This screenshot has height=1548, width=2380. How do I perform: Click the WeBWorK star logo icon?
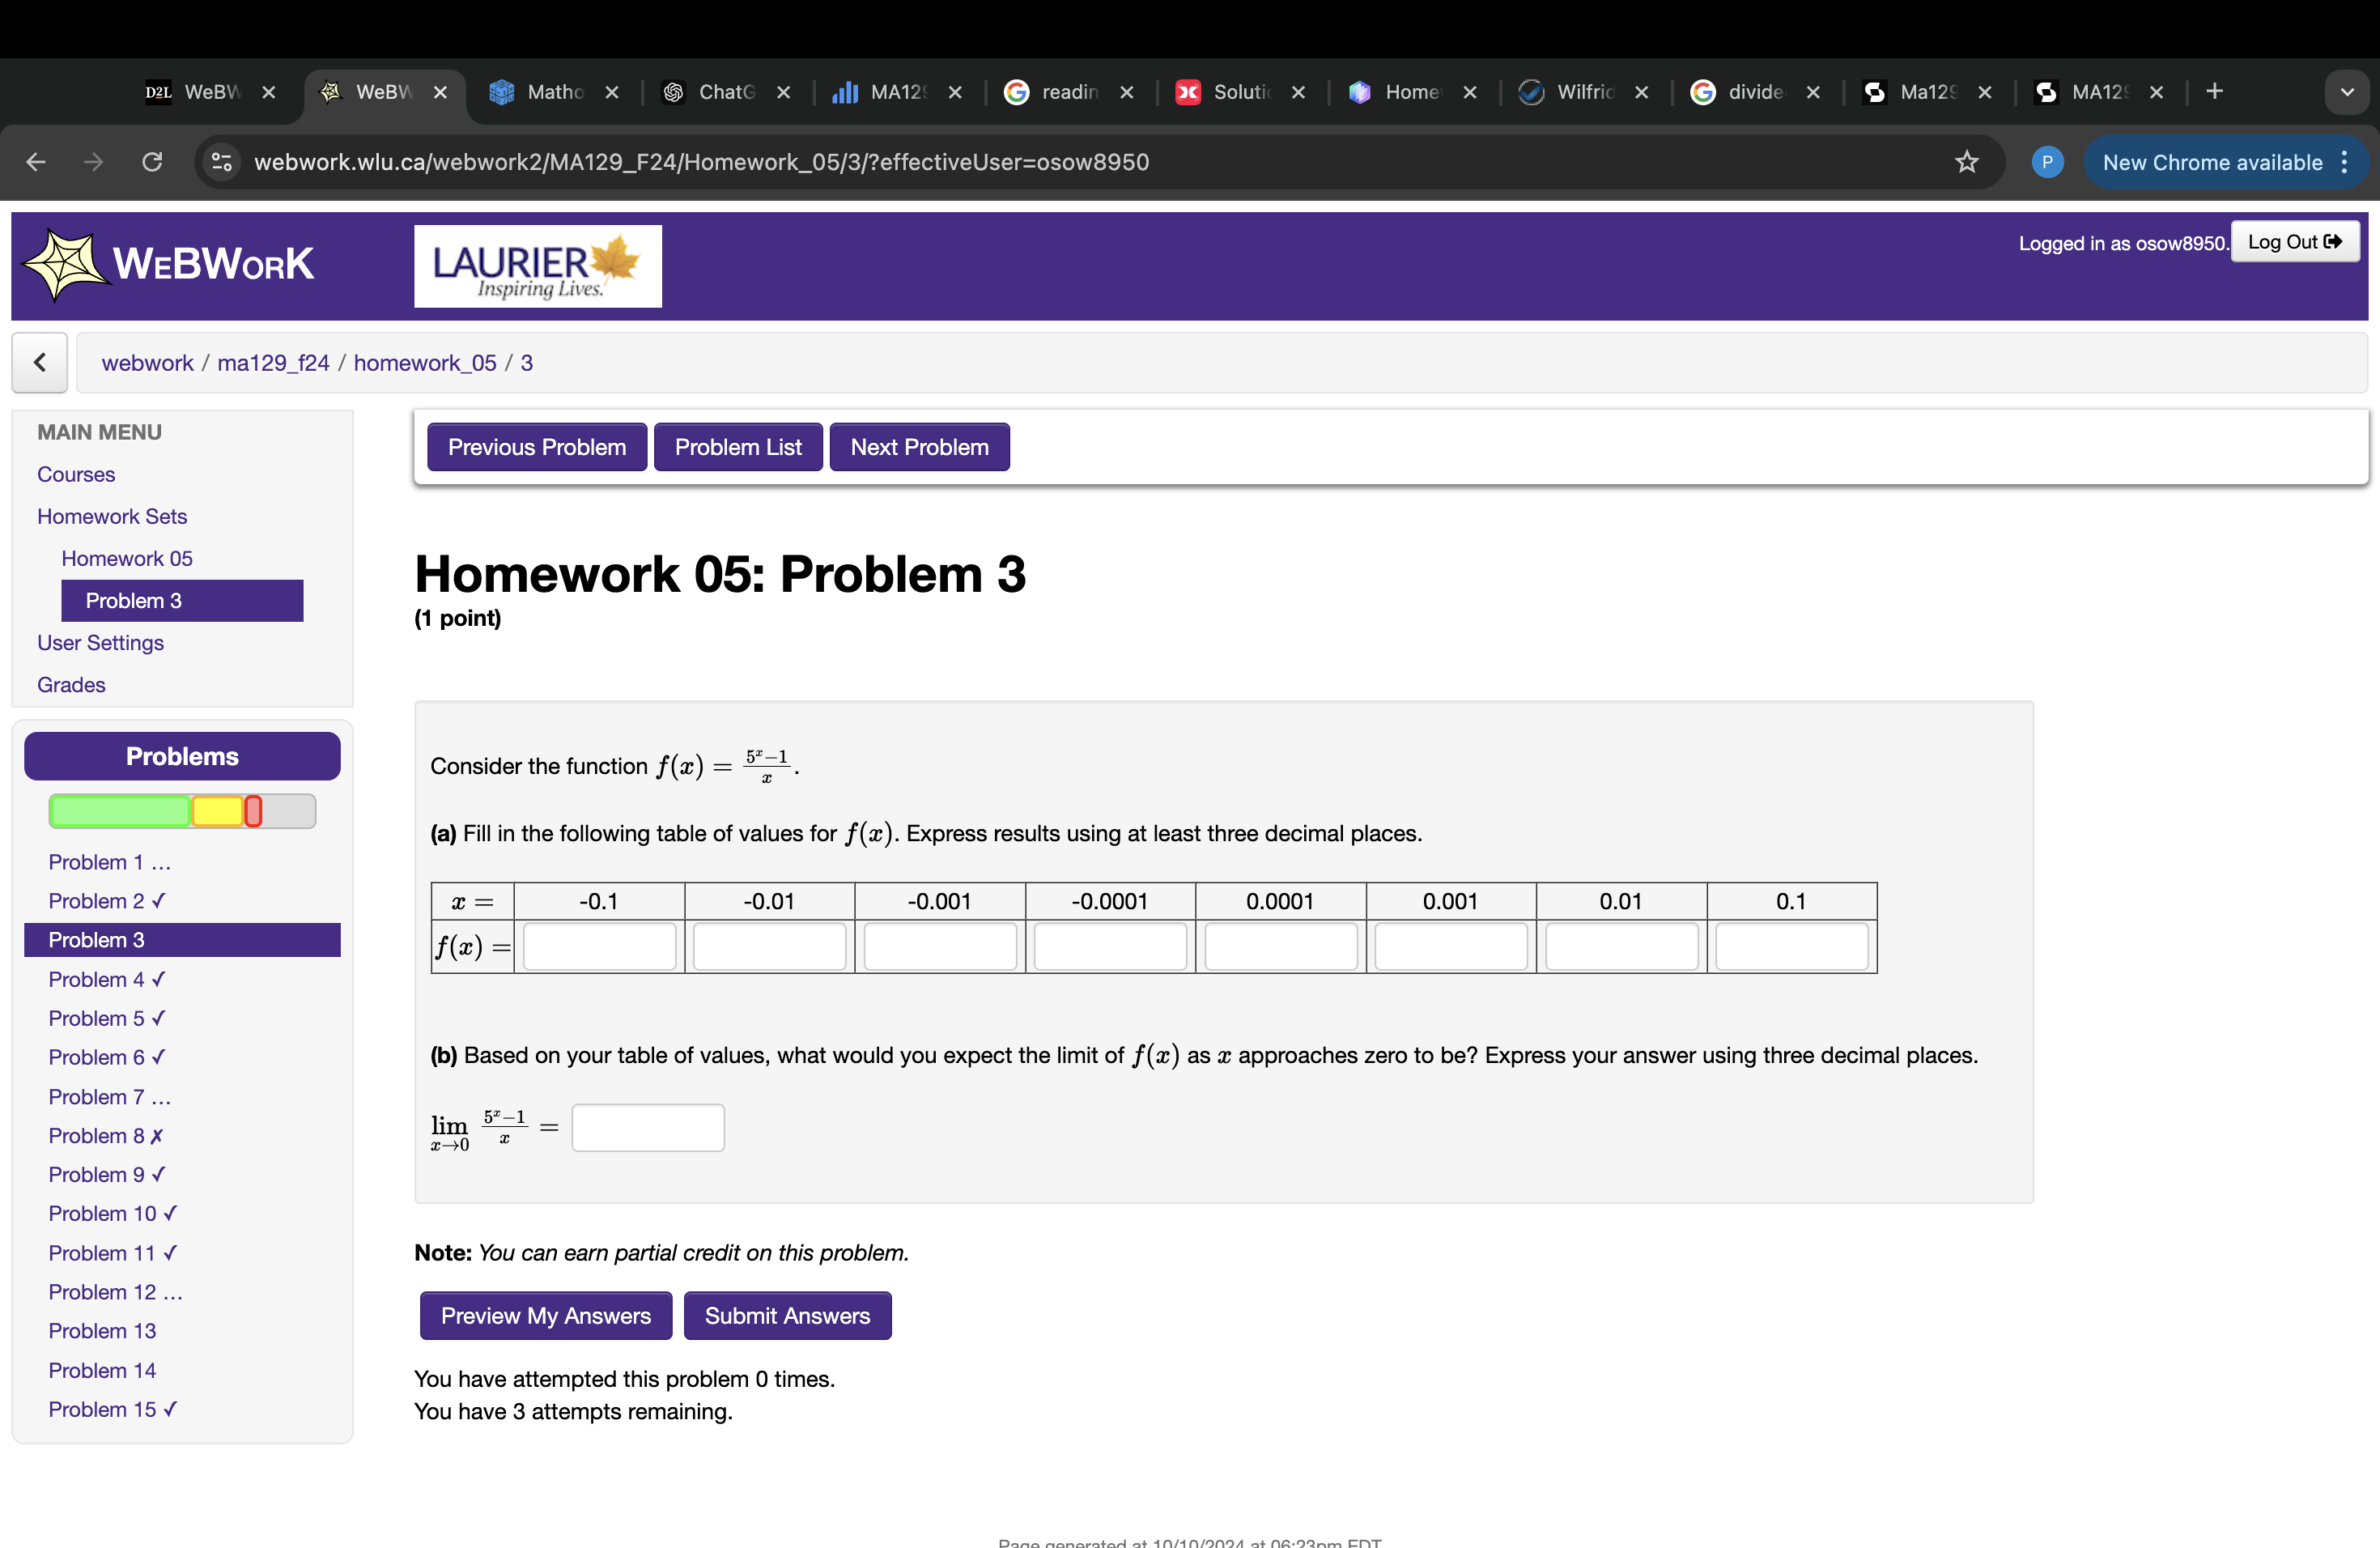(62, 264)
